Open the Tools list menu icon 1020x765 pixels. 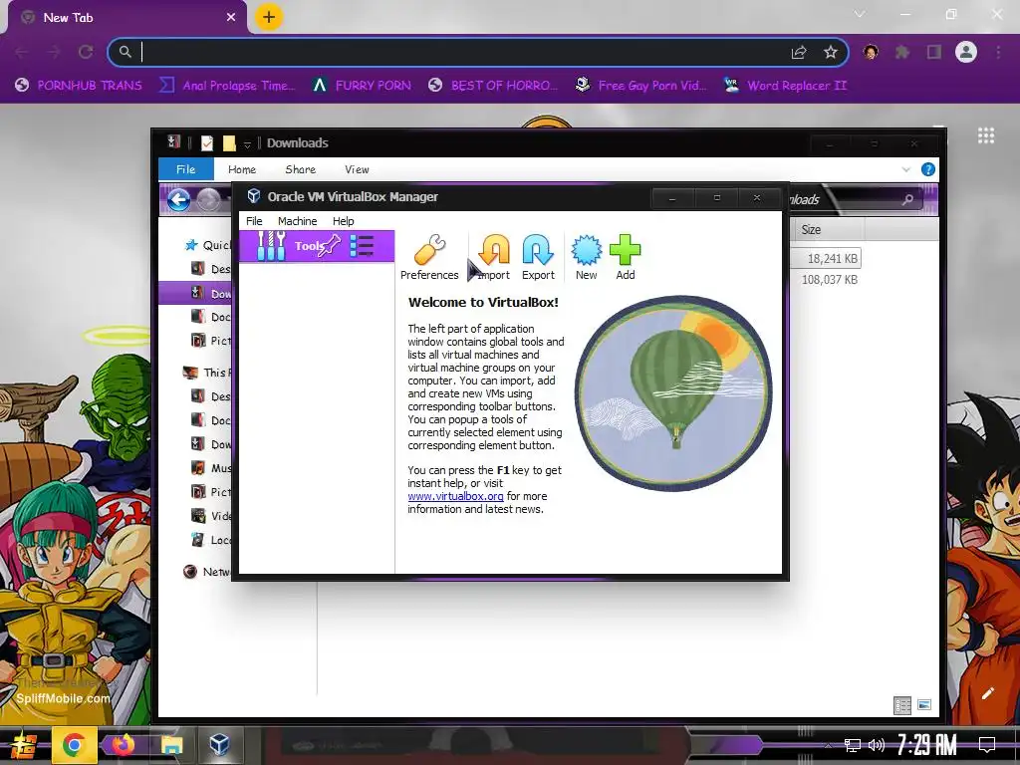[362, 246]
